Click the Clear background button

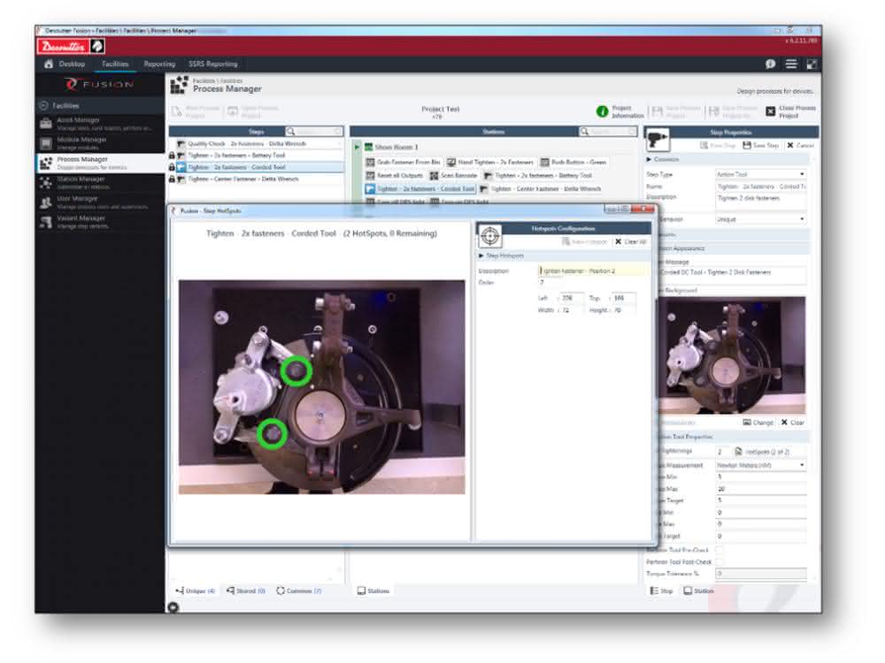[x=793, y=423]
